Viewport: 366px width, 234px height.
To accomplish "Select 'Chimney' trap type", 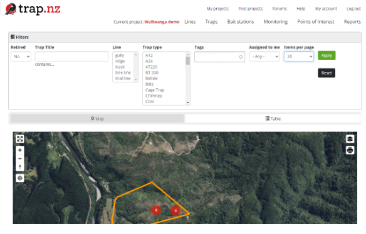I will tap(154, 96).
